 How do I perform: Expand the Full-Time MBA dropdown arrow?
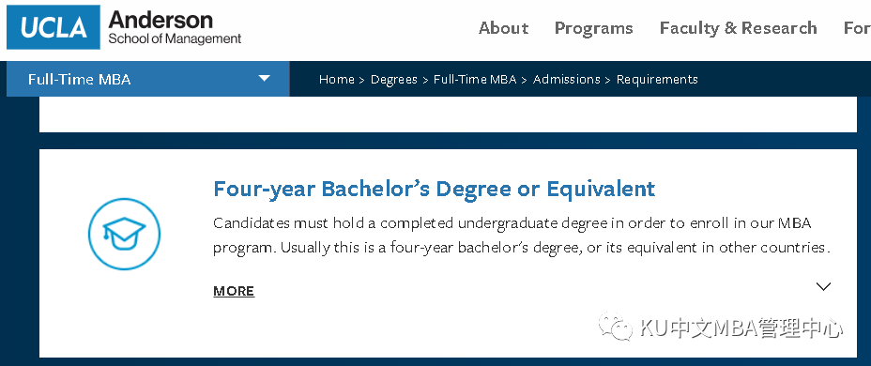[x=265, y=78]
